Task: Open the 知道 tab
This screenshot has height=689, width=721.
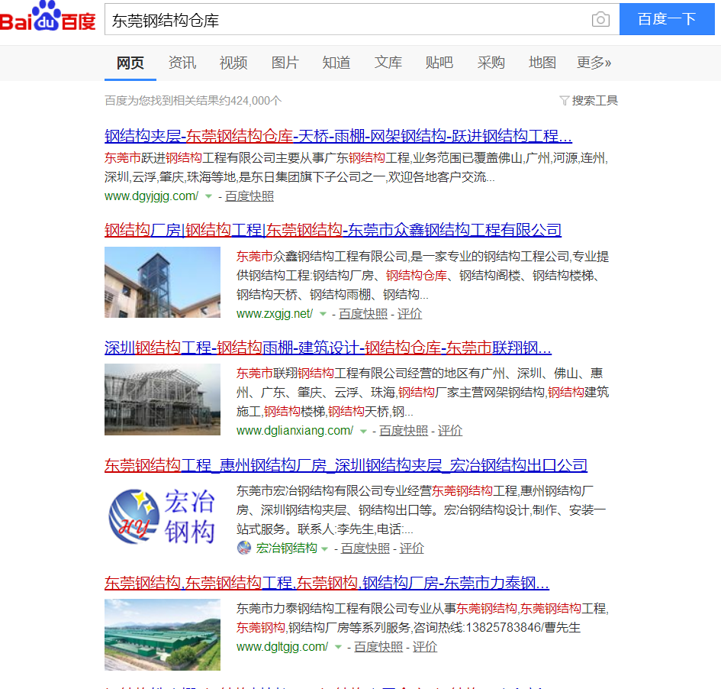Action: coord(336,63)
